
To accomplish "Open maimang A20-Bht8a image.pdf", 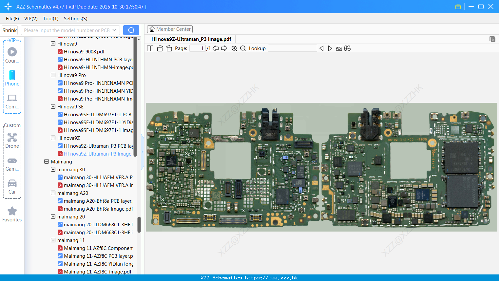I will point(95,209).
